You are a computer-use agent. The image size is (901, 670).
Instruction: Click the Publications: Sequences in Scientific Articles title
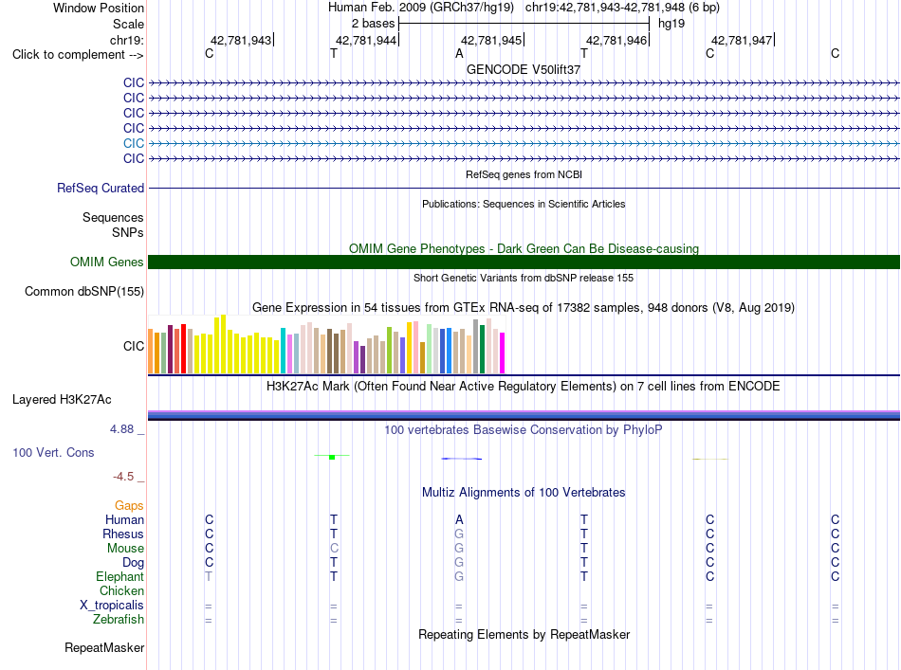[x=524, y=204]
